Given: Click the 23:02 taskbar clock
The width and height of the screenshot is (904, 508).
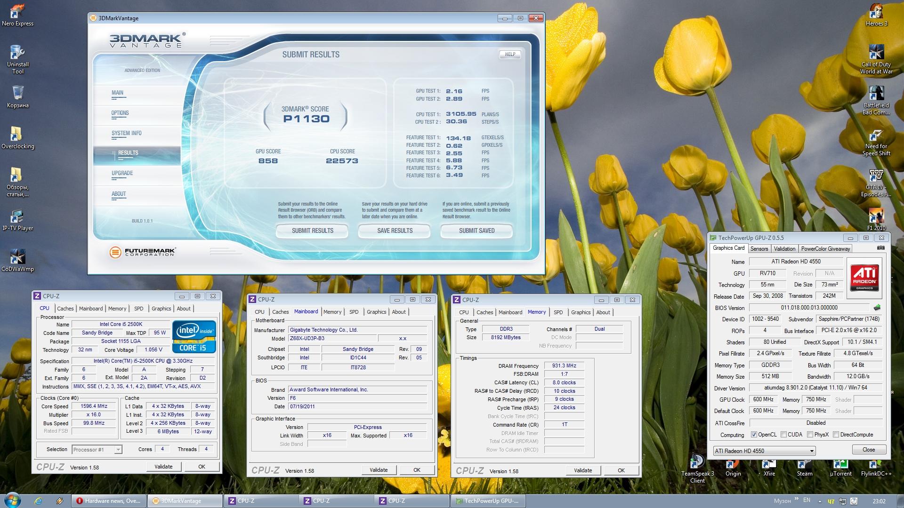Looking at the screenshot, I should pos(879,501).
